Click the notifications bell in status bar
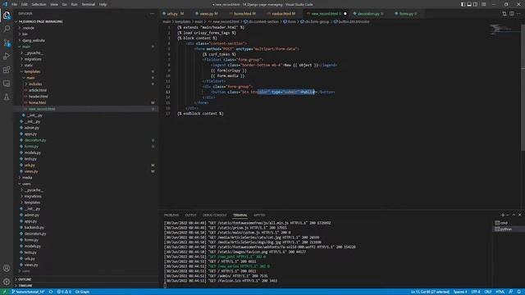The height and width of the screenshot is (295, 525). click(518, 292)
